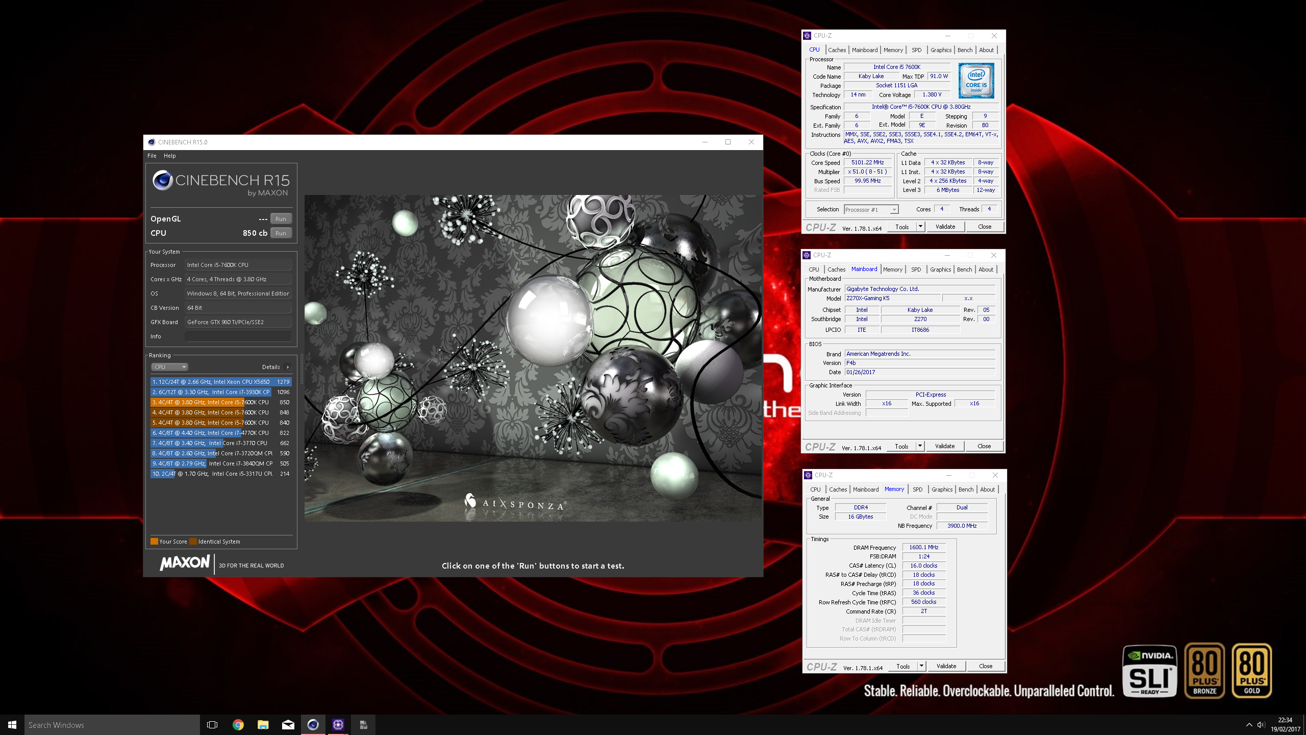Click the Cinebench title bar app icon
This screenshot has height=735, width=1306.
[x=152, y=142]
